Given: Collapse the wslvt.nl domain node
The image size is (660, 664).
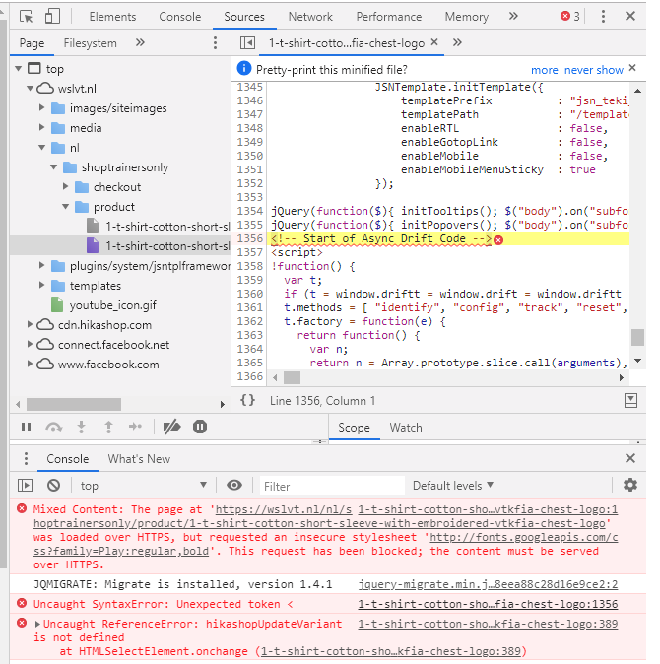Looking at the screenshot, I should pyautogui.click(x=30, y=88).
